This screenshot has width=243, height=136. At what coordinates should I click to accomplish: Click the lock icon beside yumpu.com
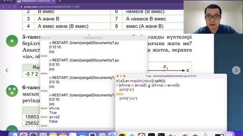(x=21, y=7)
